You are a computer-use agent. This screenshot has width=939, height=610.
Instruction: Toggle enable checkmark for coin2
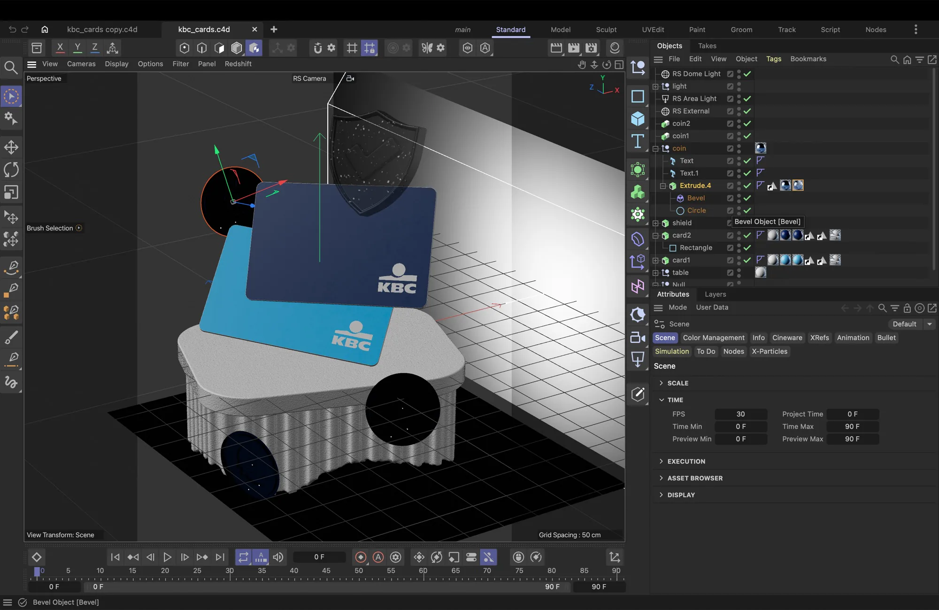[747, 124]
